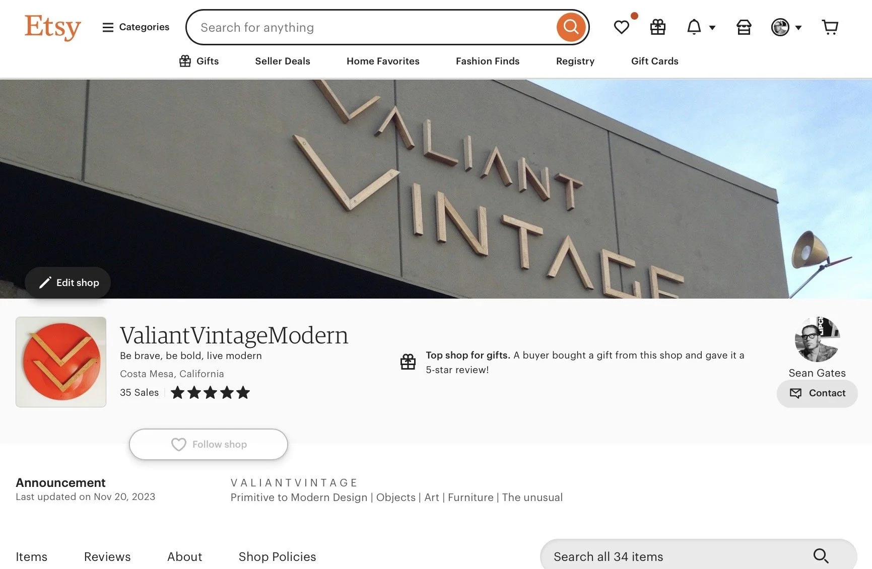This screenshot has height=569, width=872.
Task: Click the ValiantVintageModern shop logo thumbnail
Action: [61, 362]
